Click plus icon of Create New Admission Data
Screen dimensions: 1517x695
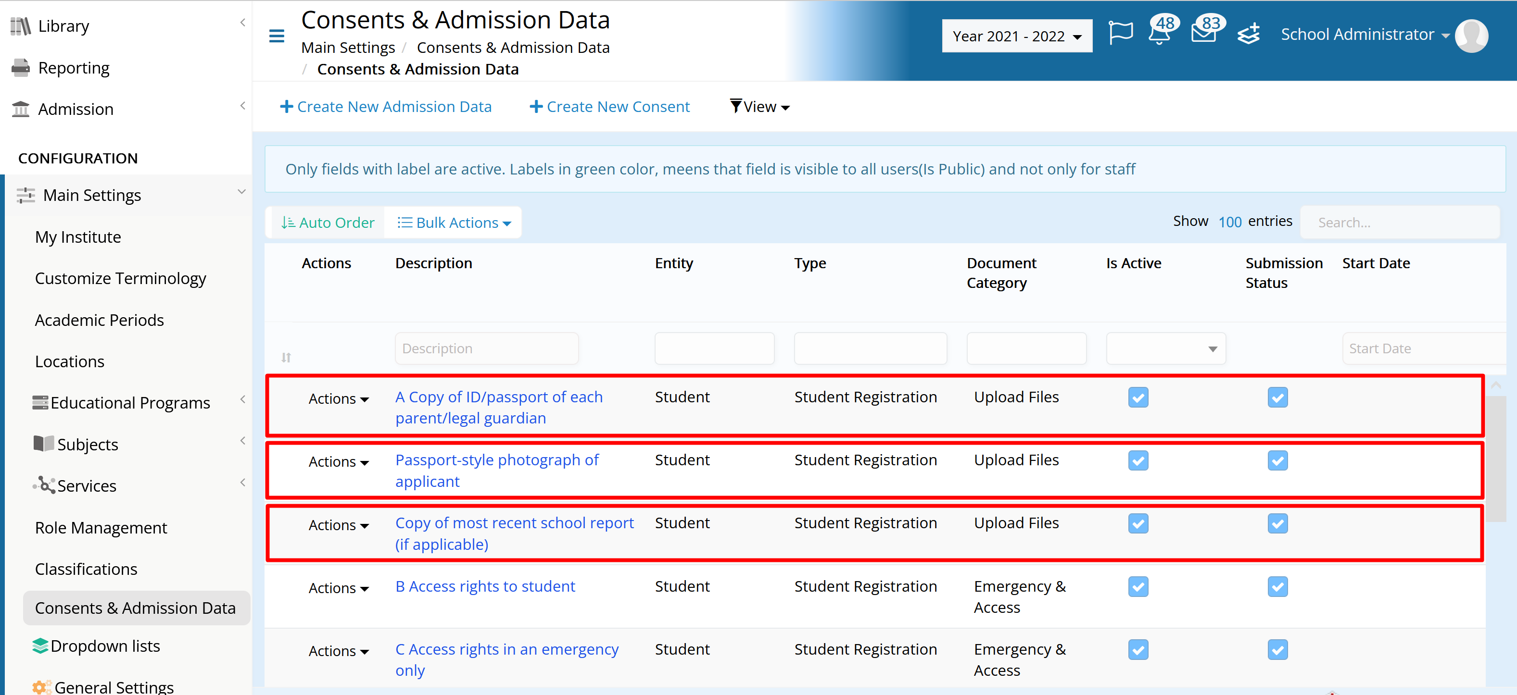coord(286,107)
